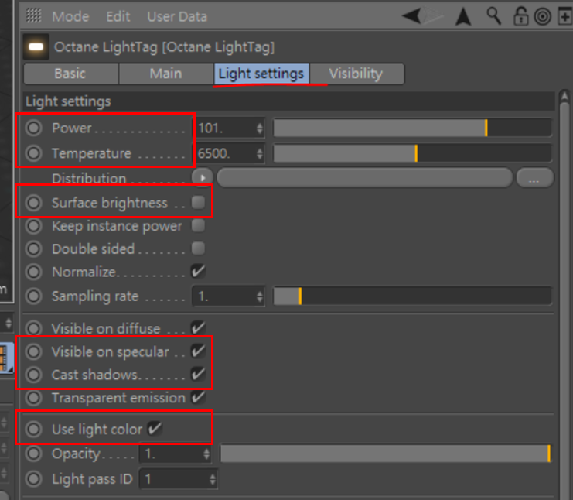Screen dimensions: 573x500
Task: Click the Cast shadows keyframe dot
Action: (x=33, y=375)
